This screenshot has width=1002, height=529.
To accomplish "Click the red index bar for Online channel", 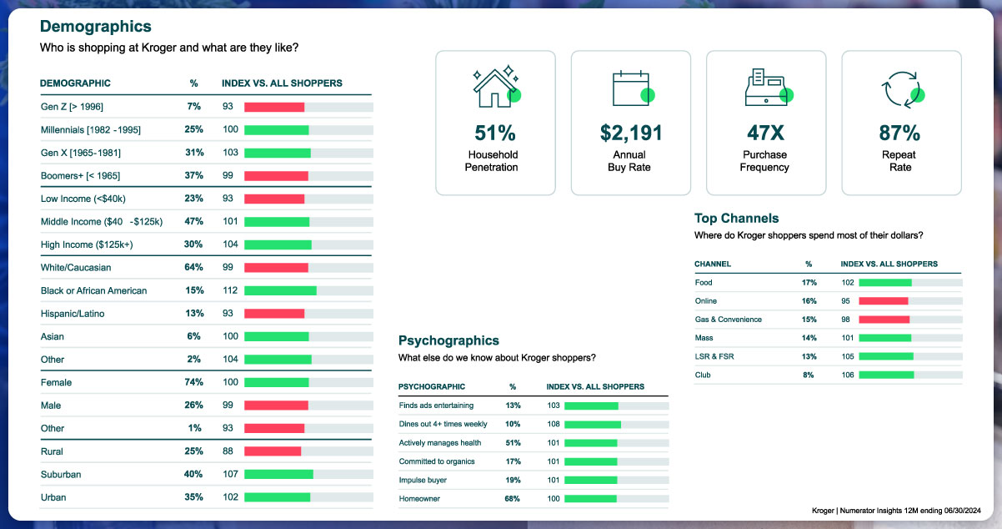I will tap(883, 300).
